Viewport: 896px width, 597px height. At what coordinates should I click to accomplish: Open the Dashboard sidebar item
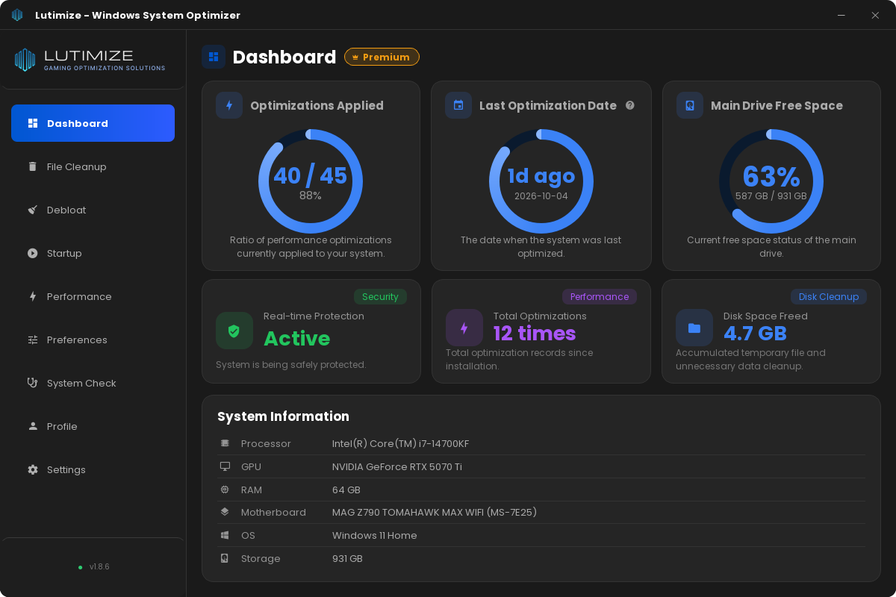[93, 123]
